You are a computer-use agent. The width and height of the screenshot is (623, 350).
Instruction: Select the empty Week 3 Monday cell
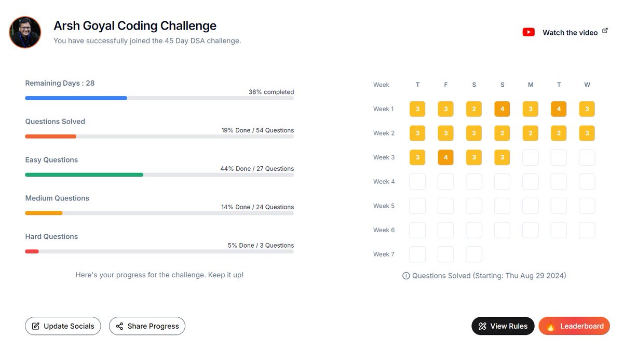point(530,157)
